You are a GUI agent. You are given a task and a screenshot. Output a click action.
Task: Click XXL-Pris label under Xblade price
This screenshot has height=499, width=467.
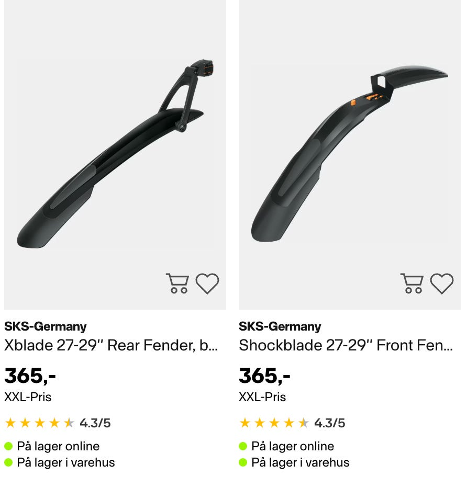[28, 397]
